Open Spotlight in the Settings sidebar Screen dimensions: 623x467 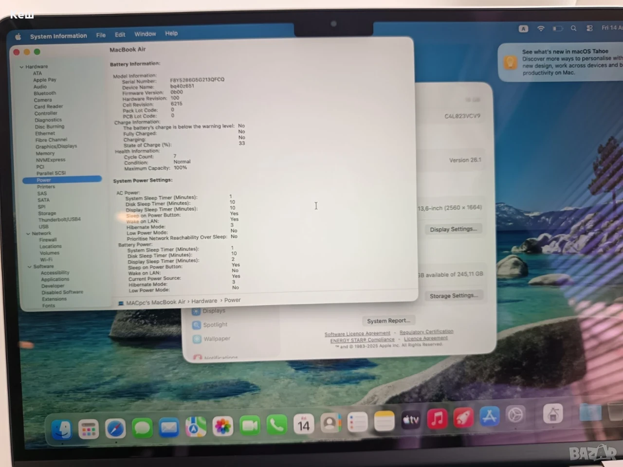coord(210,325)
